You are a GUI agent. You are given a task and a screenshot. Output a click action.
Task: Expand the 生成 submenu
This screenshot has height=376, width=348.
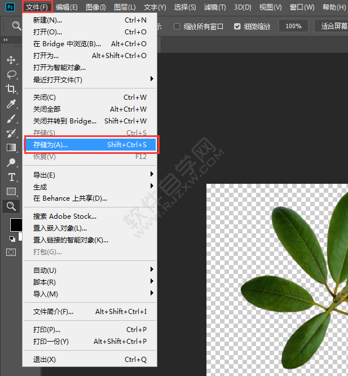90,187
